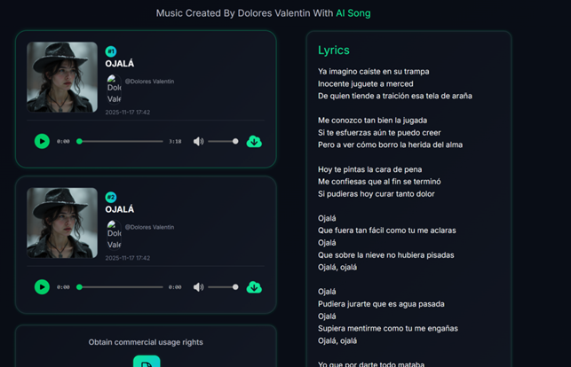Download the first song
This screenshot has width=571, height=367.
[254, 141]
